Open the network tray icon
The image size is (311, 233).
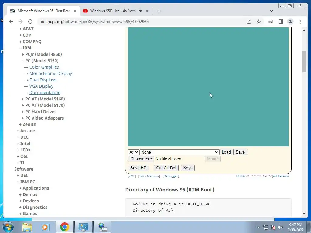tap(265, 227)
